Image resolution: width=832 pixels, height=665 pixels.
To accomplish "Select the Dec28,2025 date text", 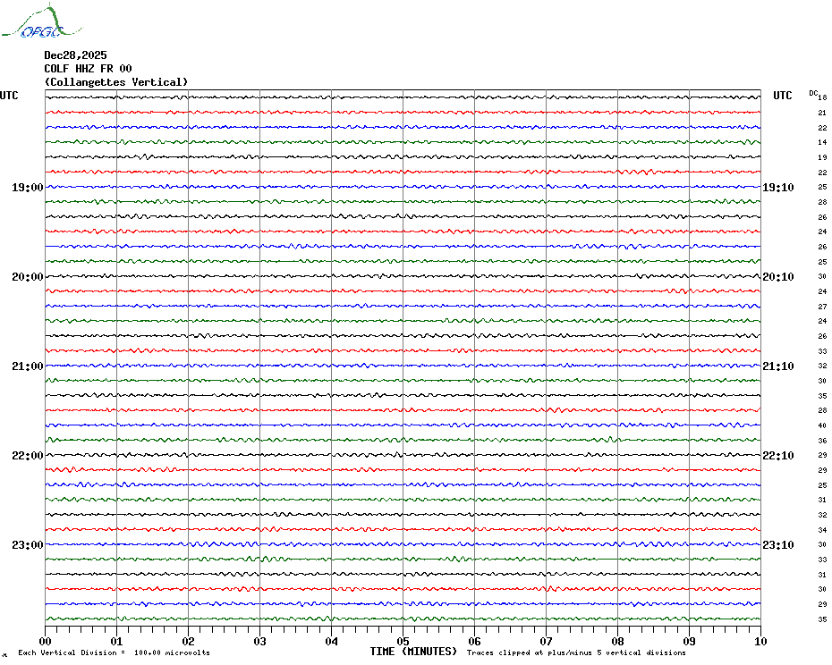I will pos(75,55).
